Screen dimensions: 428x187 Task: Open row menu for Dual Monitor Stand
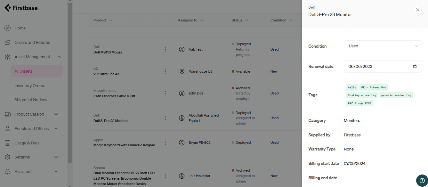[166, 176]
